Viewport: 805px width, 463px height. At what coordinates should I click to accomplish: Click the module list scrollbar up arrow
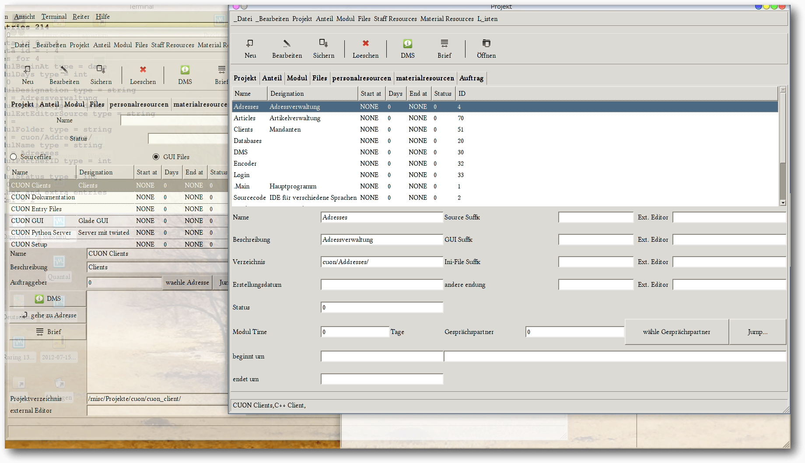point(783,90)
